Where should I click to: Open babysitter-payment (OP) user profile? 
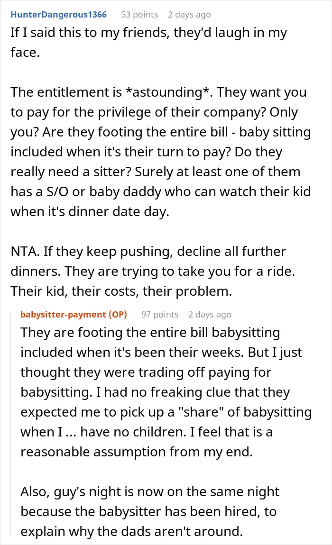tap(74, 314)
